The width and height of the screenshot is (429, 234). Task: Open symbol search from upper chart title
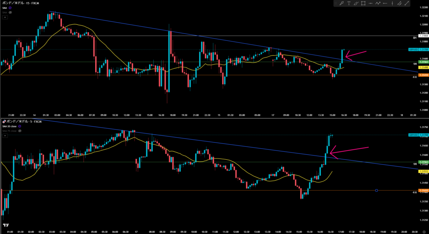[x=21, y=3]
